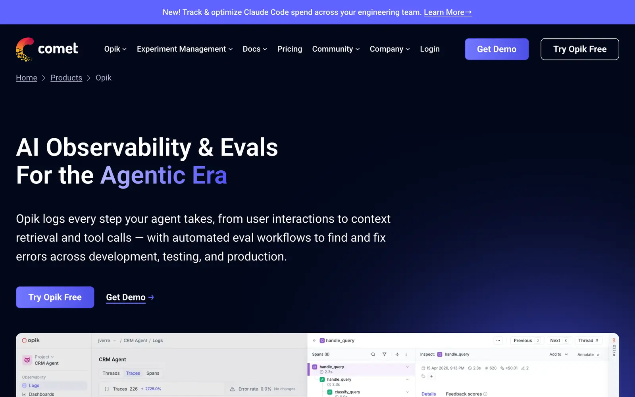
Task: Click the horizontal ellipsis button near Previous
Action: [498, 341]
